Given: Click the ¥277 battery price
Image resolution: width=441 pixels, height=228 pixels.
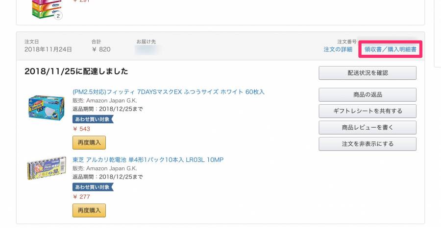Looking at the screenshot, I should (81, 197).
